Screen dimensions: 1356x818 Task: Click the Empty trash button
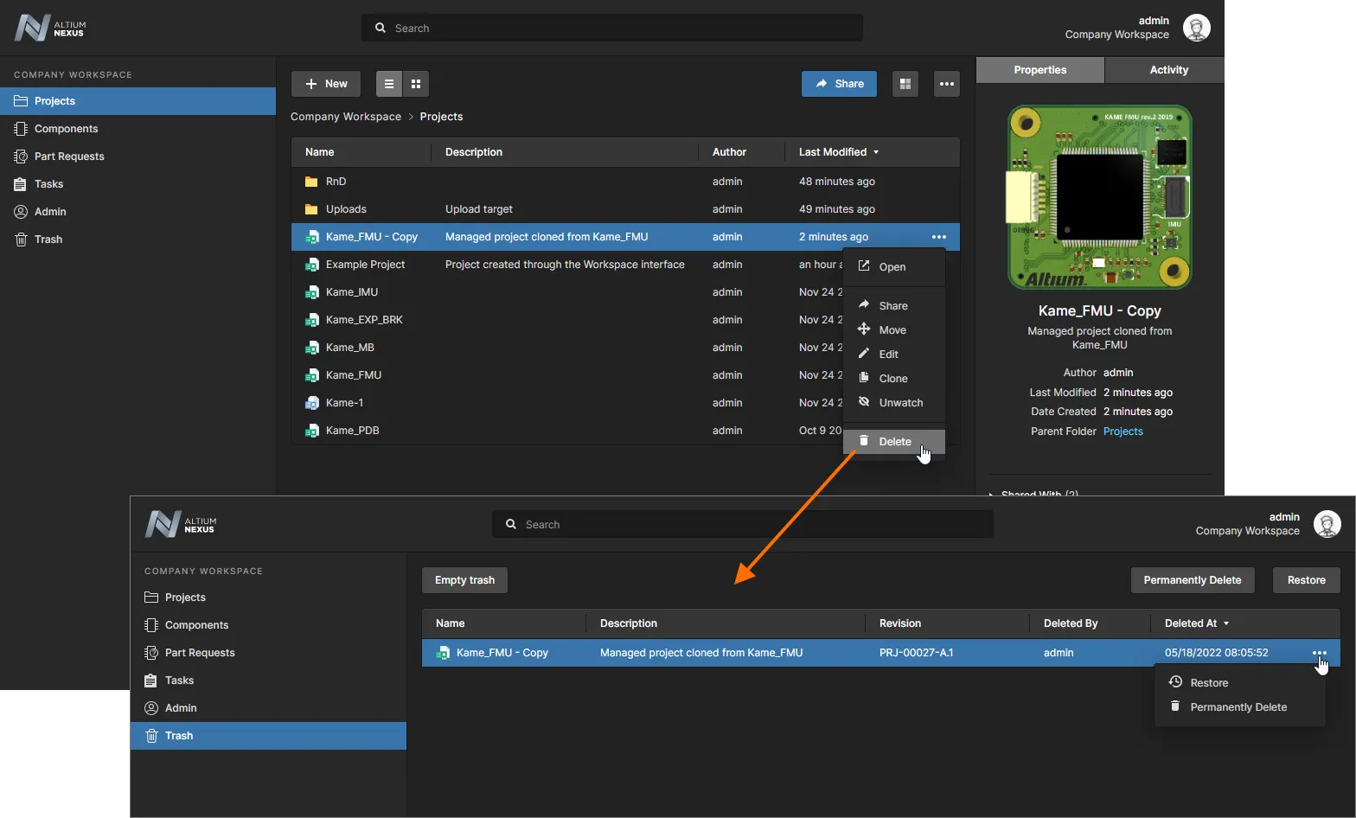464,580
